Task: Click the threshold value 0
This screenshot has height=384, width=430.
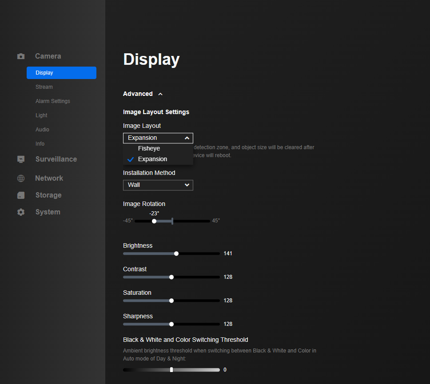Action: tap(225, 370)
